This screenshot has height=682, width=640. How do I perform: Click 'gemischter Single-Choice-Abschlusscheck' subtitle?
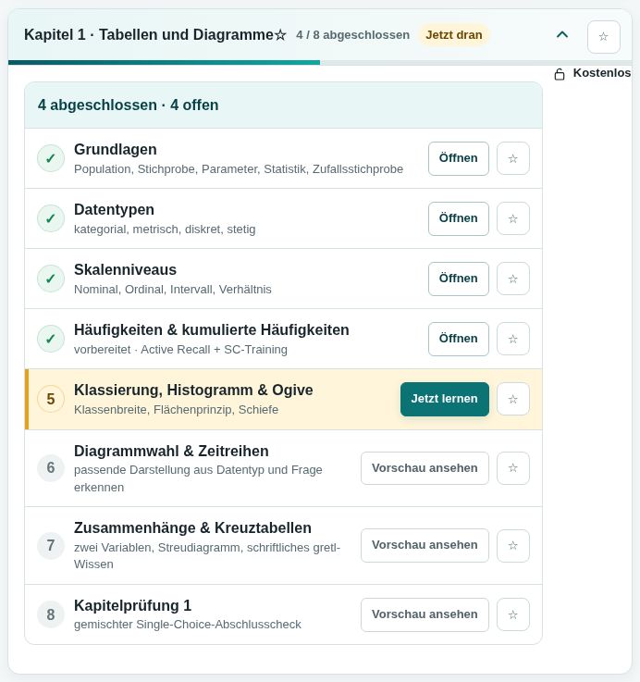click(x=188, y=625)
